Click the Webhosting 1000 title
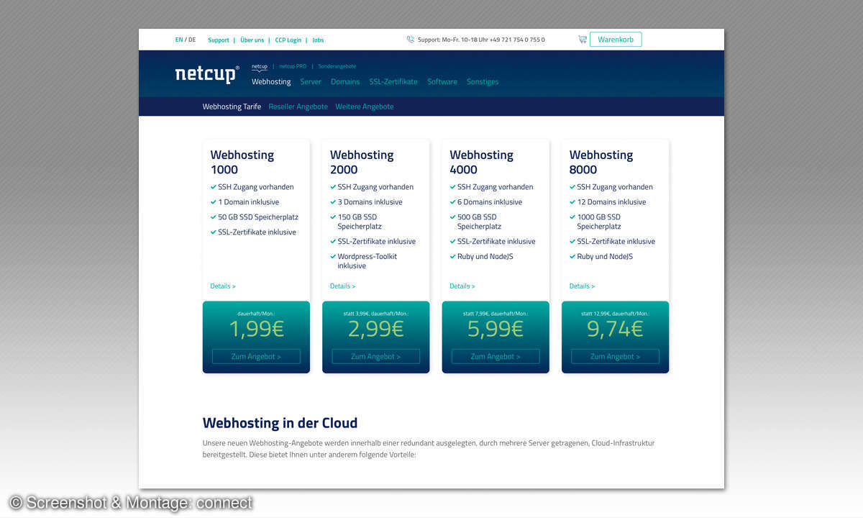 tap(242, 162)
